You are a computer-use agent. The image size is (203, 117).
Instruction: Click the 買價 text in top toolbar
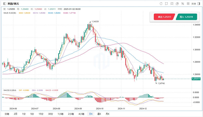point(193,4)
